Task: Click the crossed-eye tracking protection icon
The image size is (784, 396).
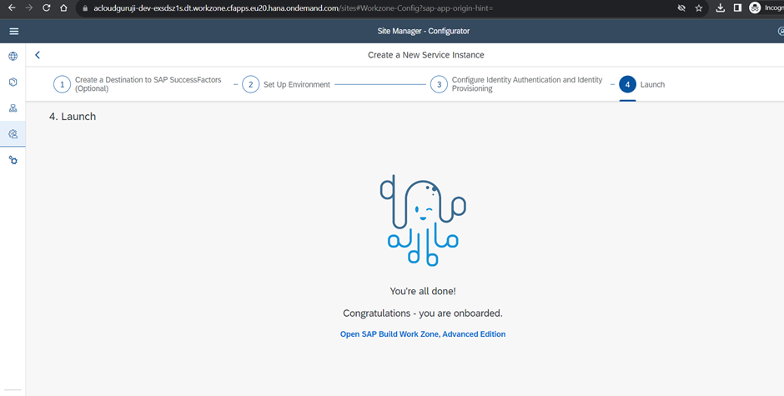Action: click(681, 8)
